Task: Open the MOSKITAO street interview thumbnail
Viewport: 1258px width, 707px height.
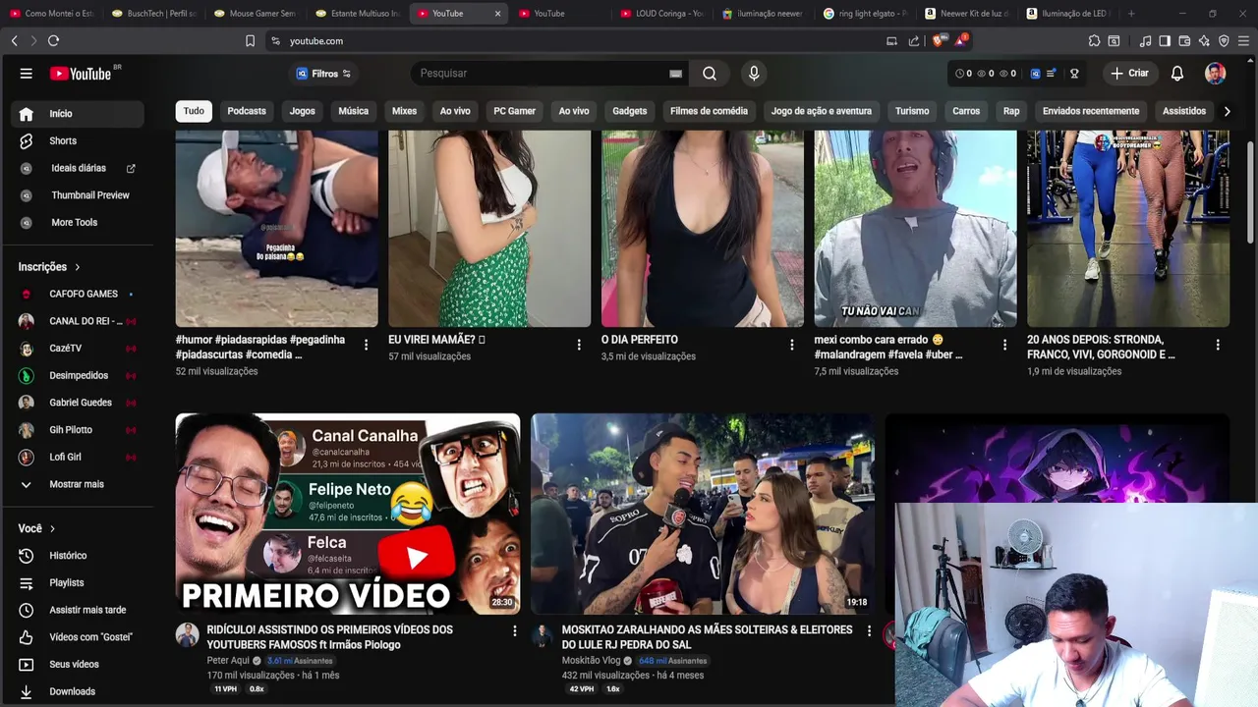Action: click(703, 515)
